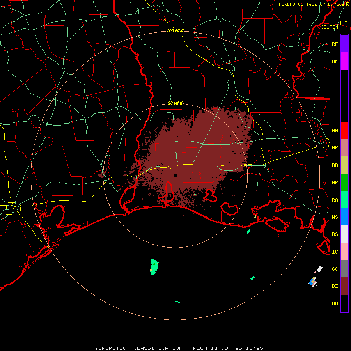Viewport: 351px width, 351px height.
Task: Click the DS legend label
Action: (x=335, y=234)
